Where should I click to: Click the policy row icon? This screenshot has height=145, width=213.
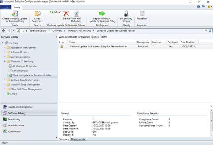61,46
